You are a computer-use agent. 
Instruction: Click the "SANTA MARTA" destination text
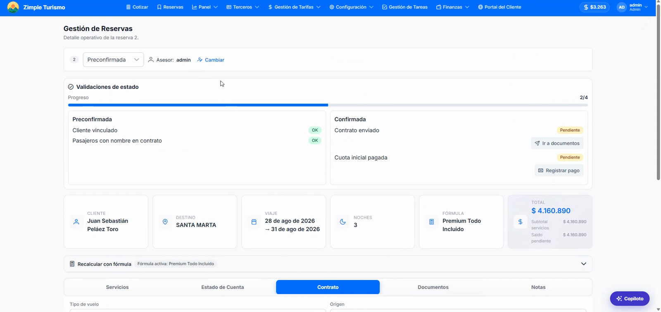pos(196,225)
